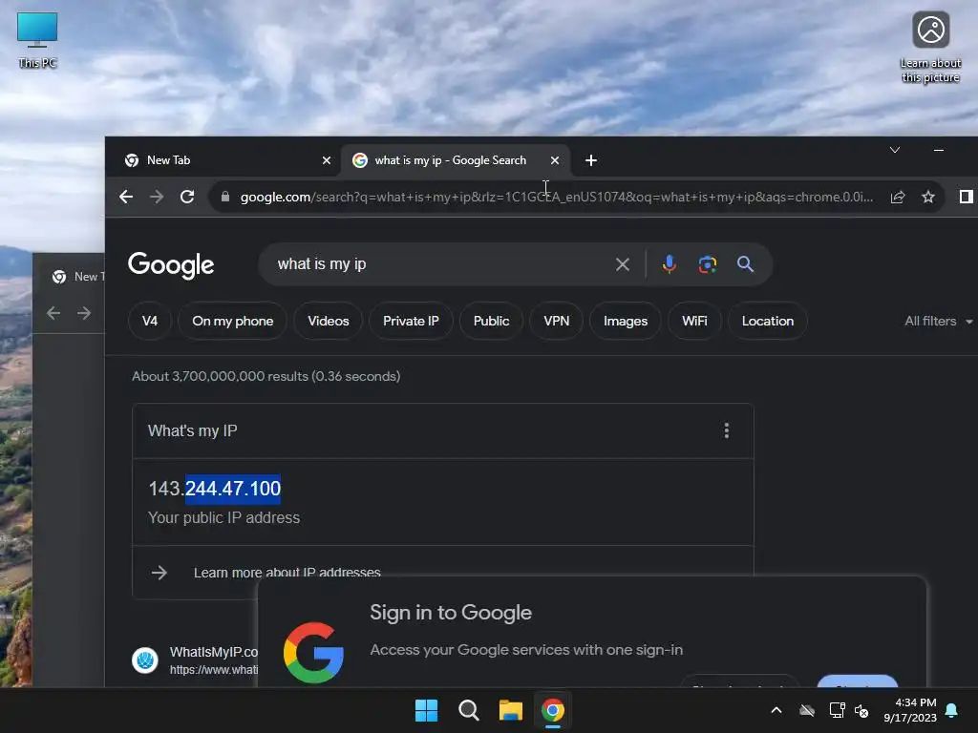Open the OneDrive tray icon
978x733 pixels.
(807, 710)
